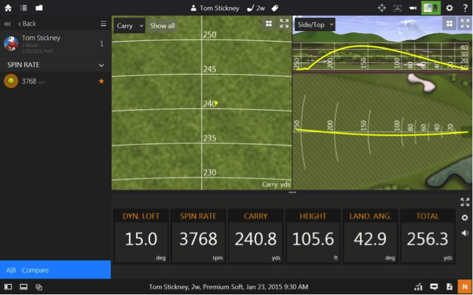Image resolution: width=473 pixels, height=295 pixels.
Task: Open the video camera icon
Action: 413,8
